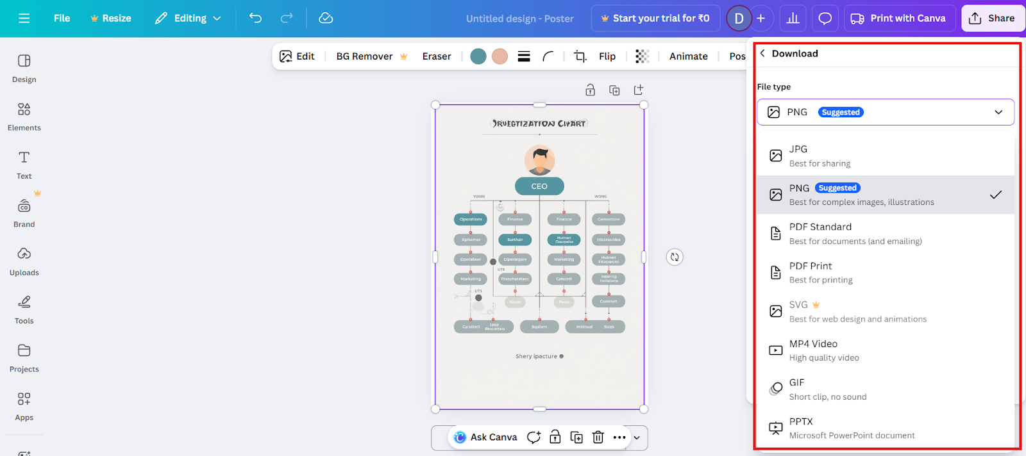This screenshot has height=456, width=1026.
Task: Expand the Editing mode dropdown
Action: click(188, 18)
